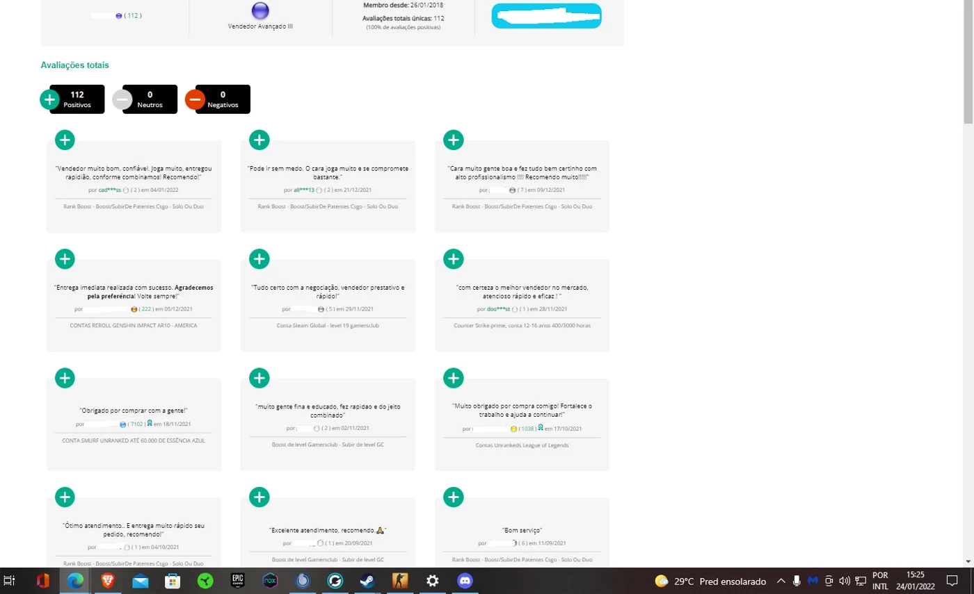Click the gray minus icon beside Neutros

pos(122,99)
